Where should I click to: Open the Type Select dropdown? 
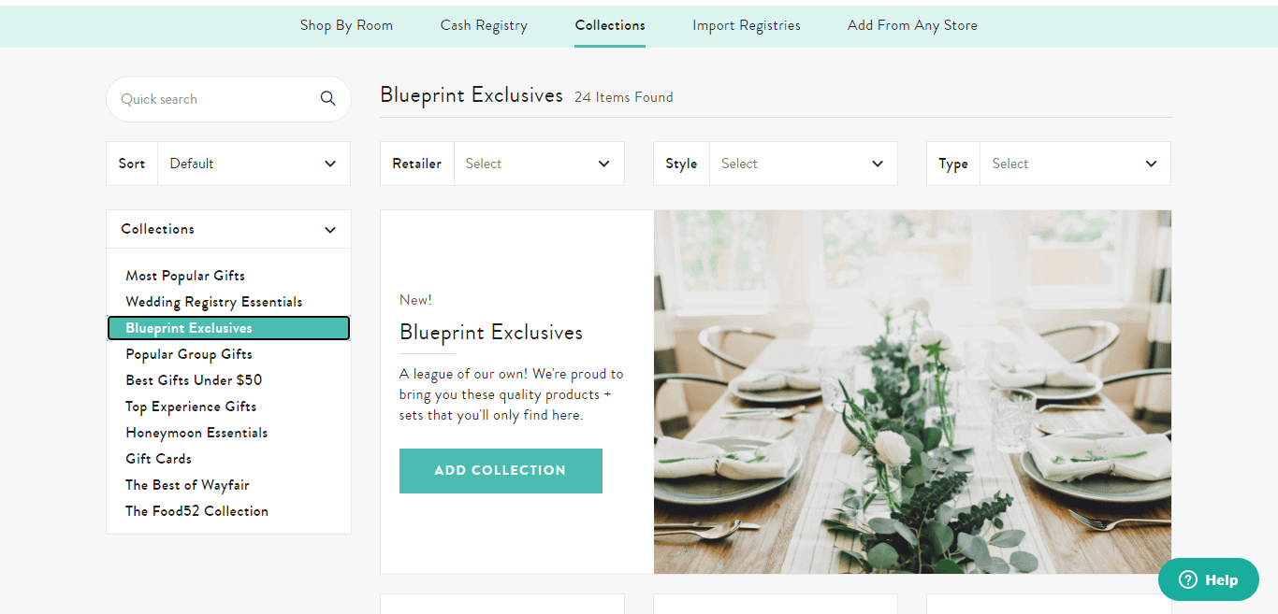[1048, 164]
